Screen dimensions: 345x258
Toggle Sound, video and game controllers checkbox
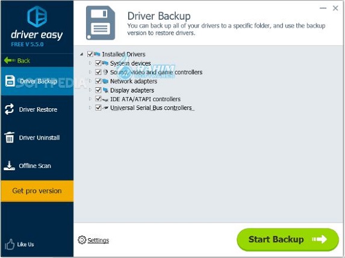coord(98,72)
